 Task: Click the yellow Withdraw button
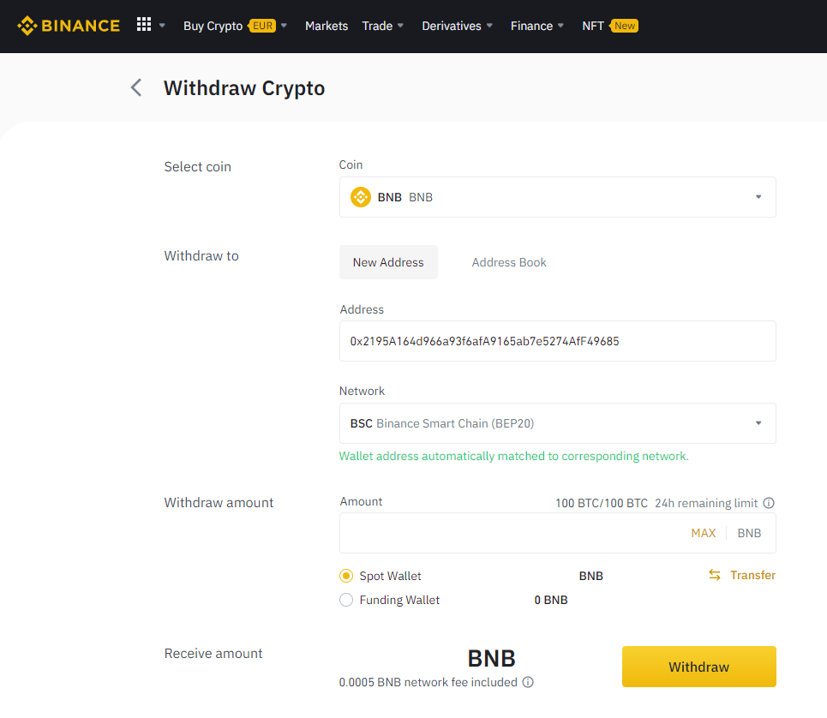click(x=698, y=667)
